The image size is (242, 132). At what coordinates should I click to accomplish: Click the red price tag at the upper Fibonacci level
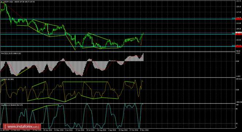point(239,19)
